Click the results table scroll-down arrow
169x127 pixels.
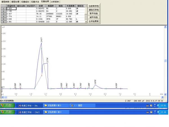coord(86,22)
